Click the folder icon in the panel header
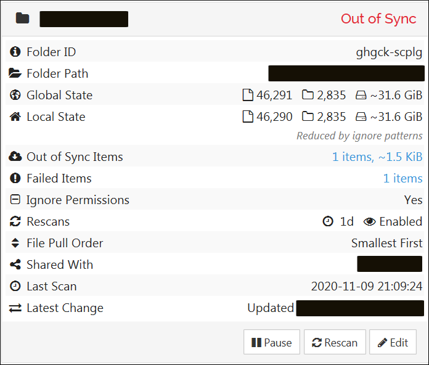Screen dimensions: 429x365 (x=23, y=18)
